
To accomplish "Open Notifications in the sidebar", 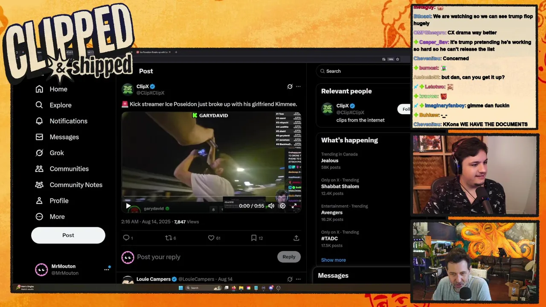I will coord(61,121).
